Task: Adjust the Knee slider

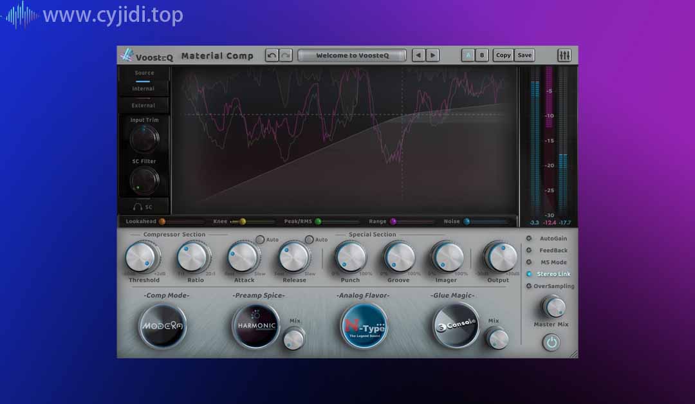Action: coord(253,221)
